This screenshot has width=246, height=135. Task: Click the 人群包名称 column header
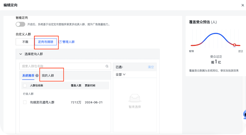pyautogui.click(x=37, y=86)
